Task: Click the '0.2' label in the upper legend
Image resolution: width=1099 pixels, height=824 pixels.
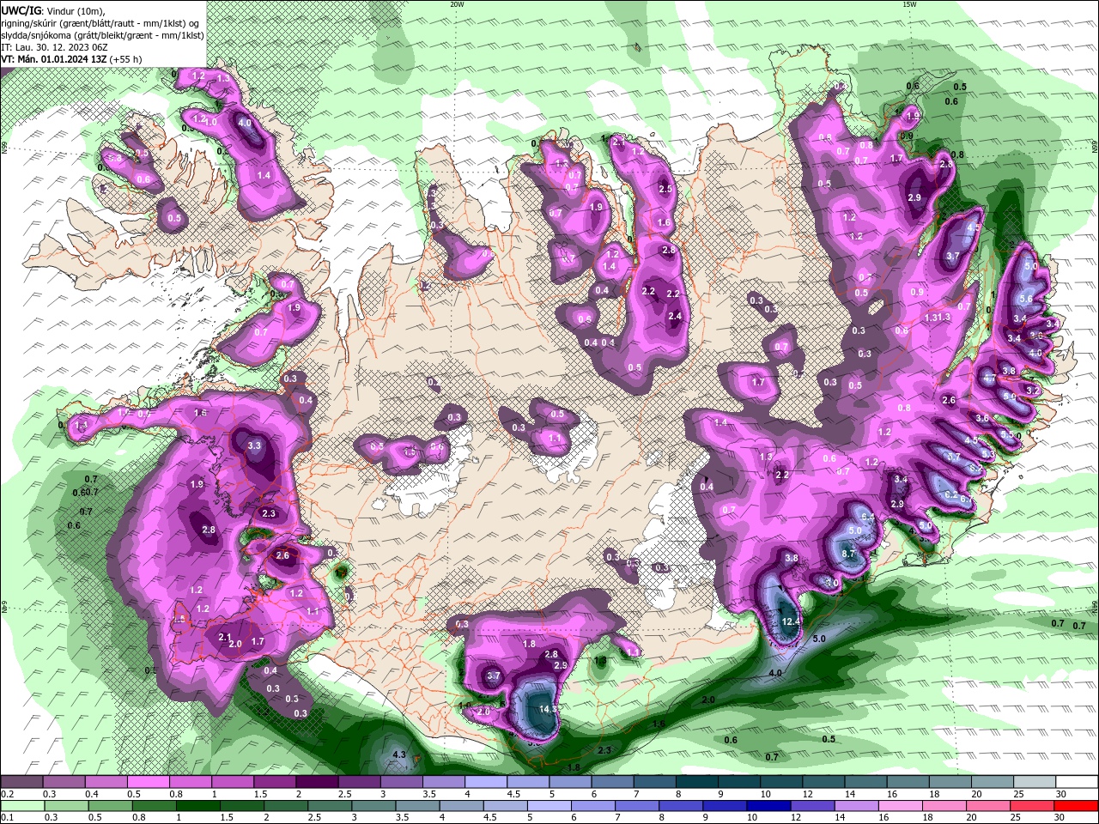Action: tap(8, 794)
